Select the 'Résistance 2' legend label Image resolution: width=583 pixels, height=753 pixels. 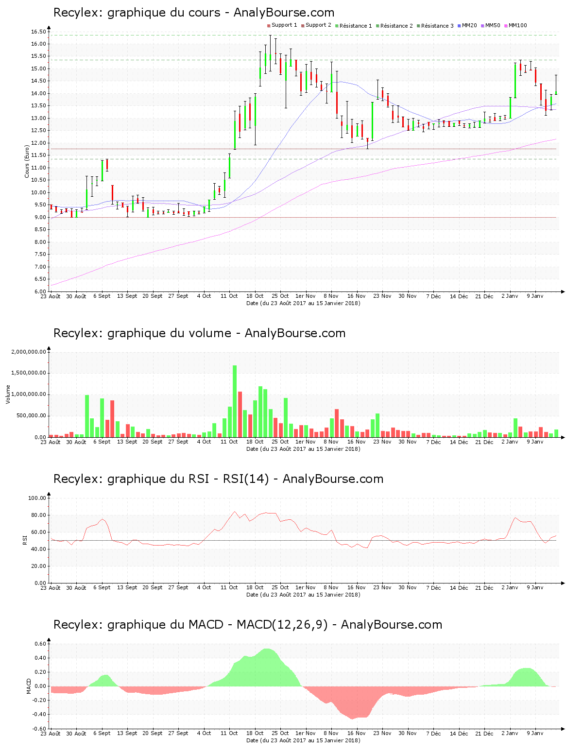click(x=396, y=26)
